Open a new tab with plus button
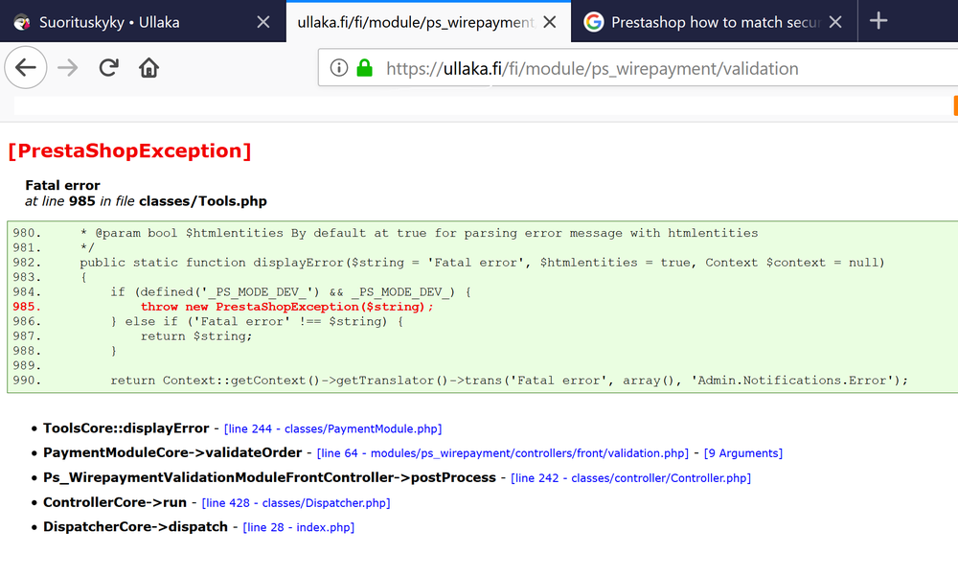The height and width of the screenshot is (577, 958). pyautogui.click(x=878, y=21)
